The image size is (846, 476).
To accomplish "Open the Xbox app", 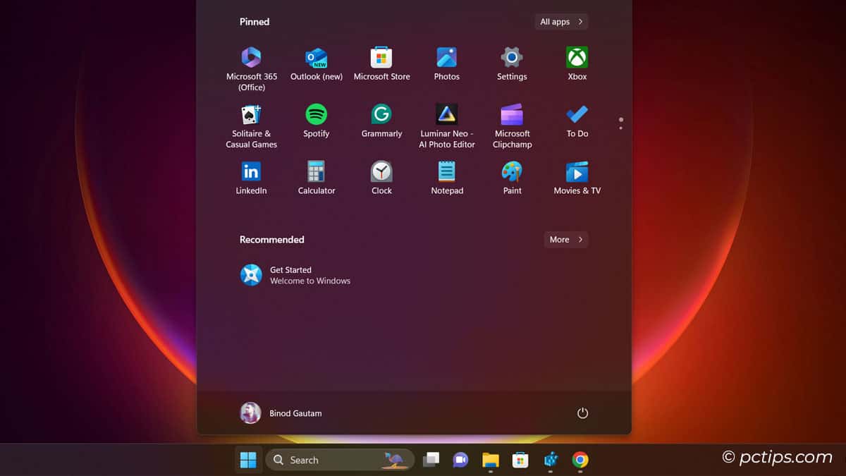I will pos(576,58).
